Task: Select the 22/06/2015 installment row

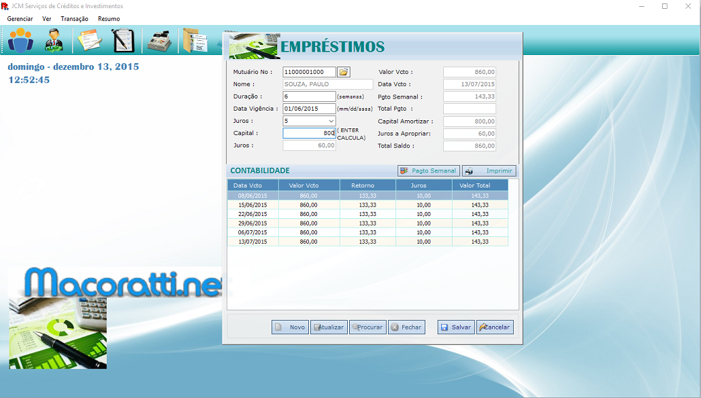Action: click(x=368, y=214)
